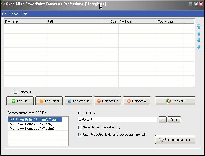
Task: Select MS PowerPoint 97 - 2003 (*.ppt)
Action: pyautogui.click(x=35, y=119)
